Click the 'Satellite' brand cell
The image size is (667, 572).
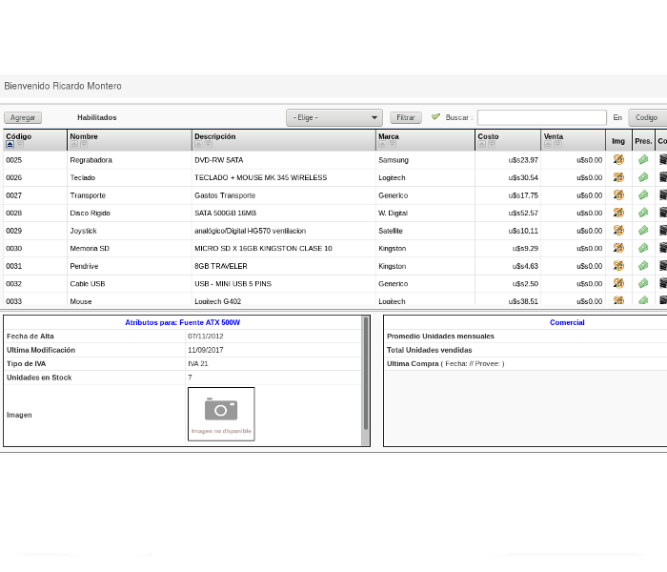[x=391, y=231]
